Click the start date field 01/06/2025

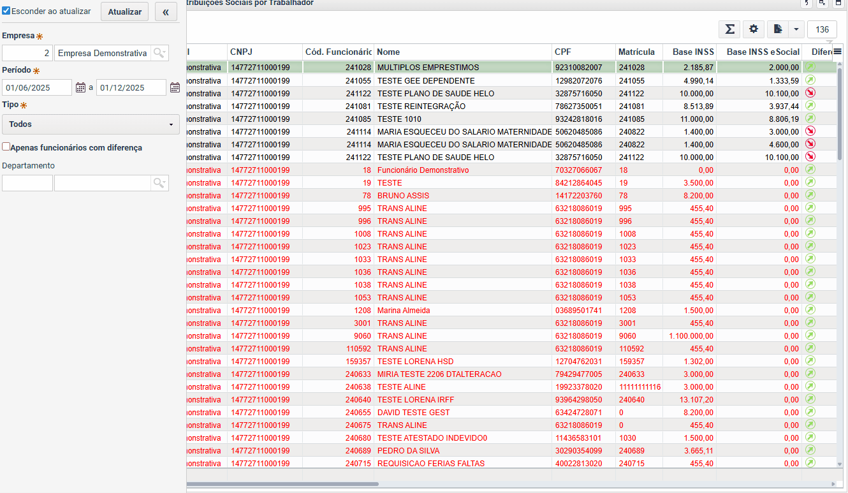pos(37,88)
